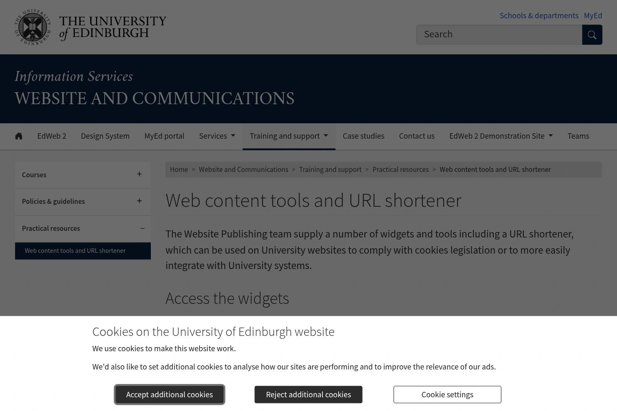Click the University of Edinburgh crest logo
This screenshot has height=411, width=617.
click(32, 27)
